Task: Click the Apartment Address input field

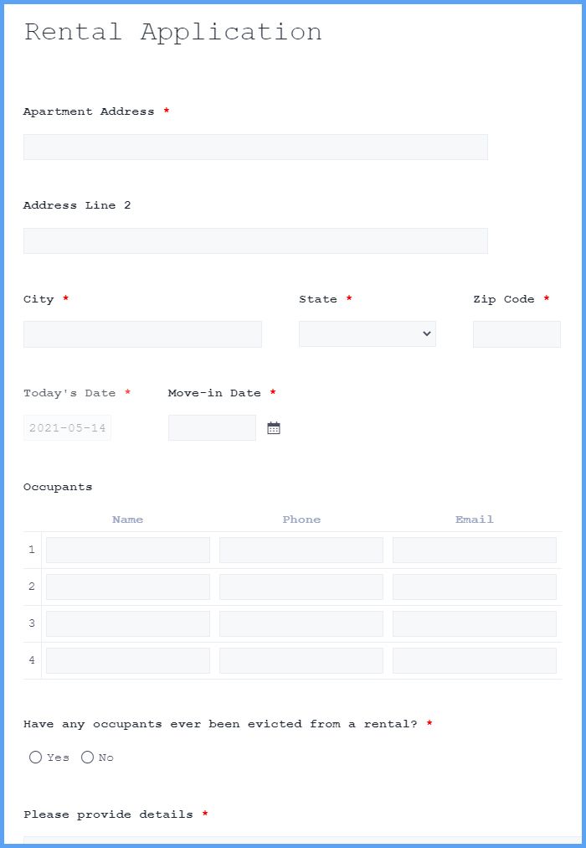Action: click(255, 147)
